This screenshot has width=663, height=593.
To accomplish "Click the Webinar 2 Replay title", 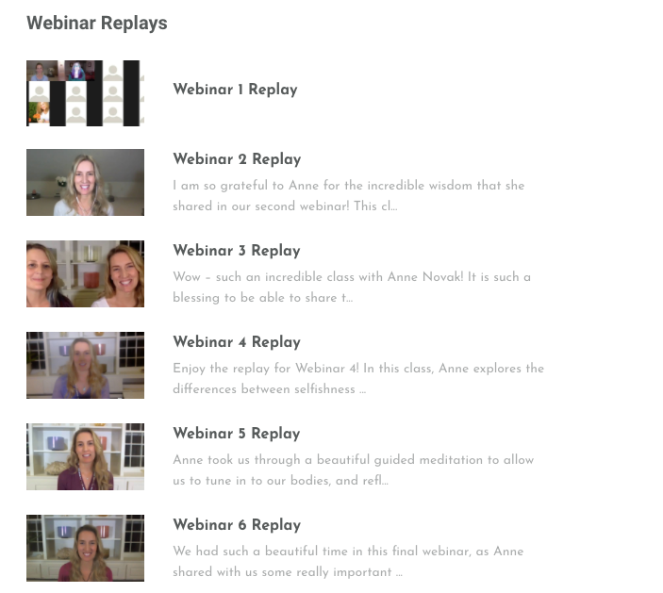I will click(x=237, y=159).
